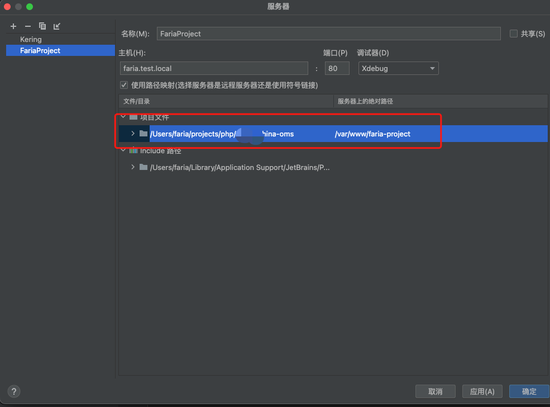Click folder icon of projects/php row

(144, 134)
